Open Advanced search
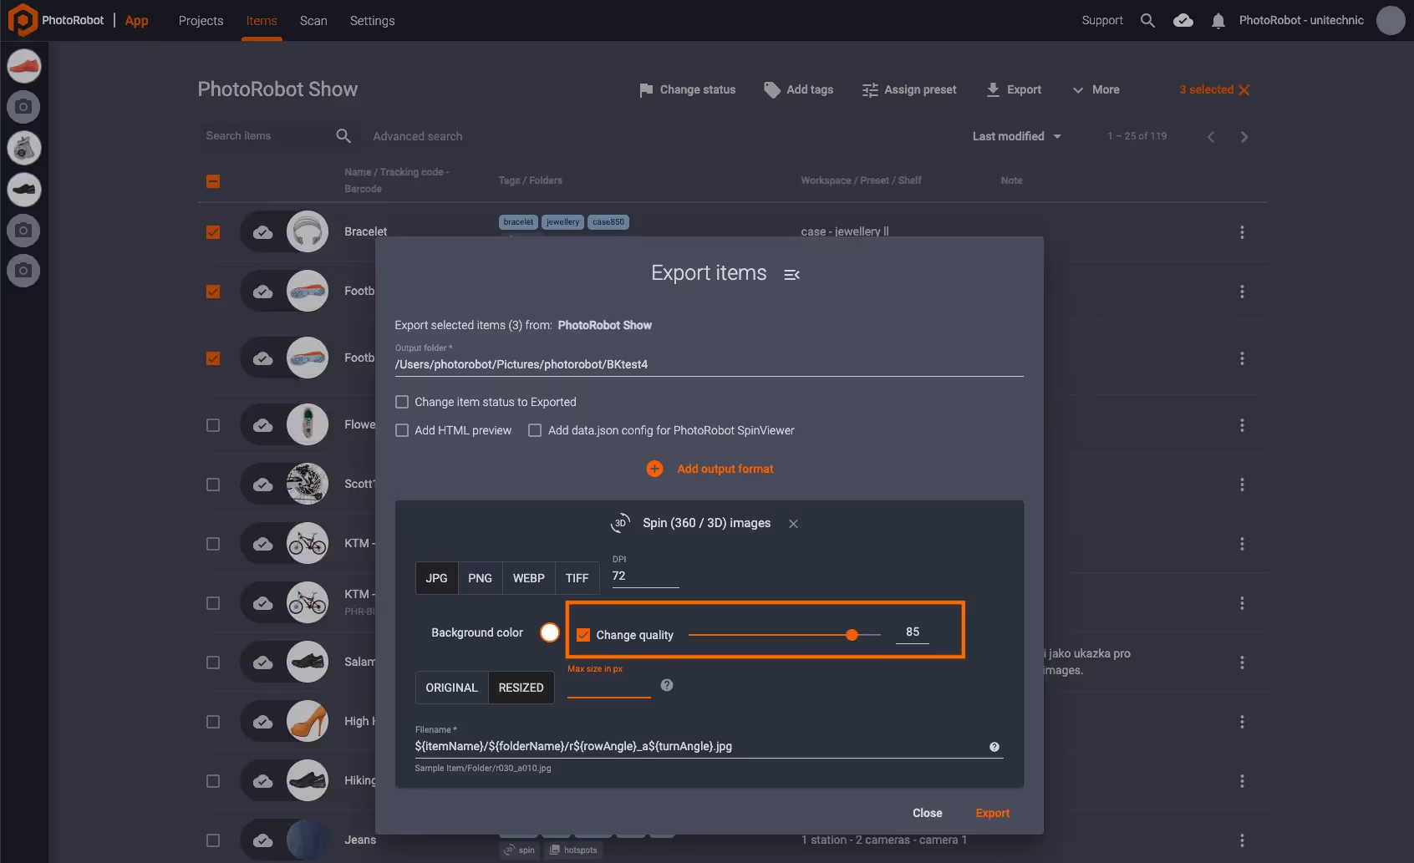This screenshot has height=863, width=1414. click(x=417, y=136)
